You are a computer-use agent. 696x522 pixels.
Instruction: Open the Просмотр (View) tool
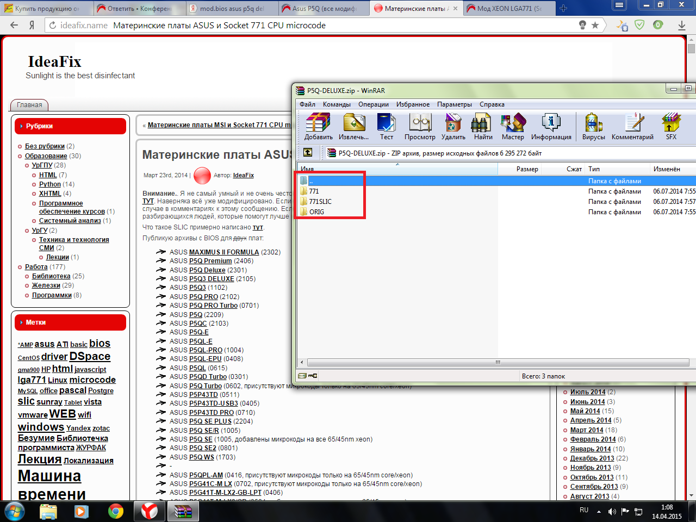coord(420,127)
